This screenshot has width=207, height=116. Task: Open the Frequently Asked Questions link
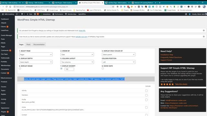(x=171, y=57)
